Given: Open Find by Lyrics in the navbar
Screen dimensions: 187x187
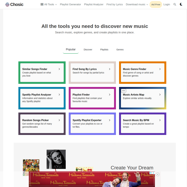Looking at the screenshot, I should pos(114,4).
